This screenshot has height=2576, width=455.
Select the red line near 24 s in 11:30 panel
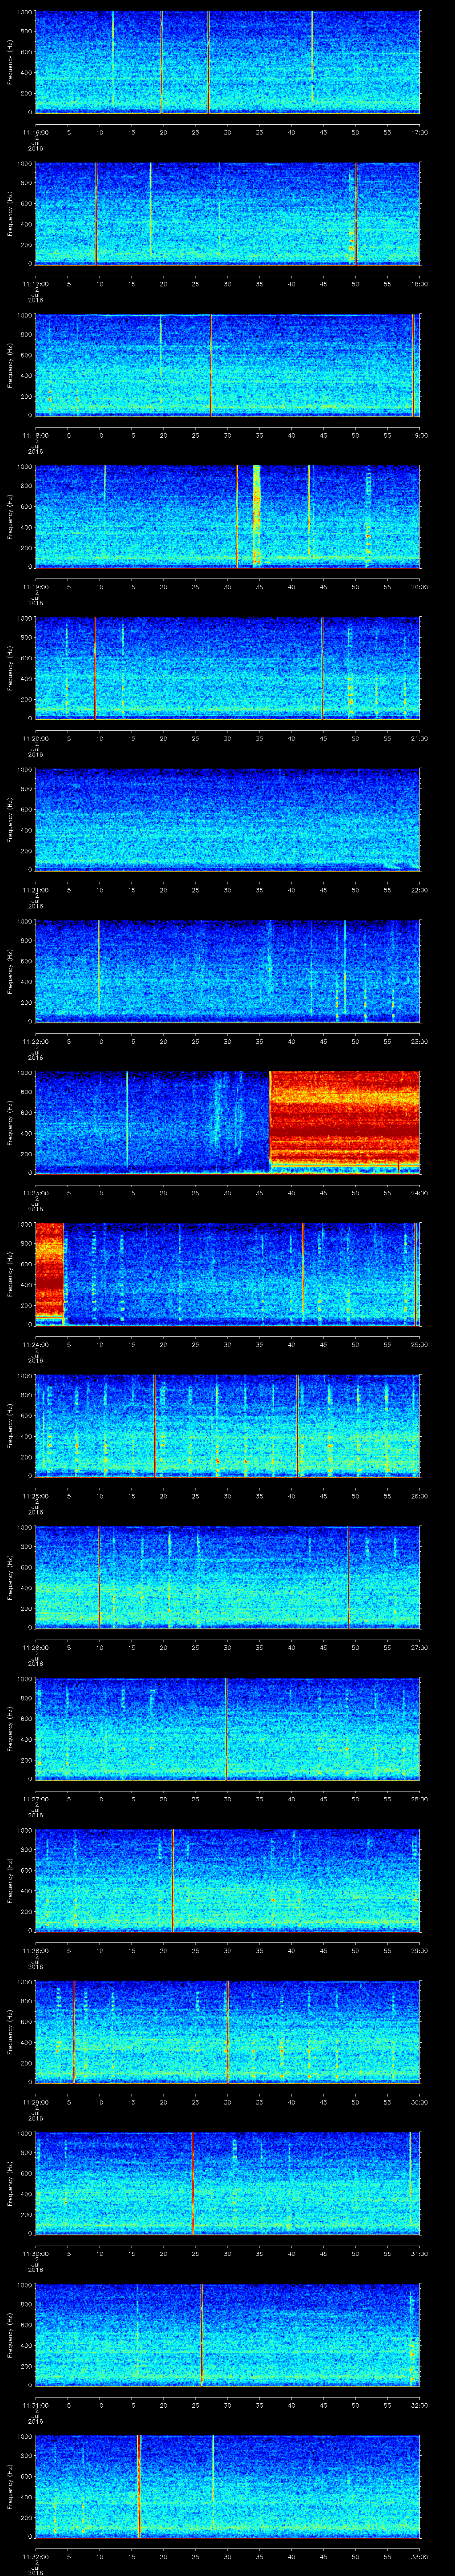192,2183
